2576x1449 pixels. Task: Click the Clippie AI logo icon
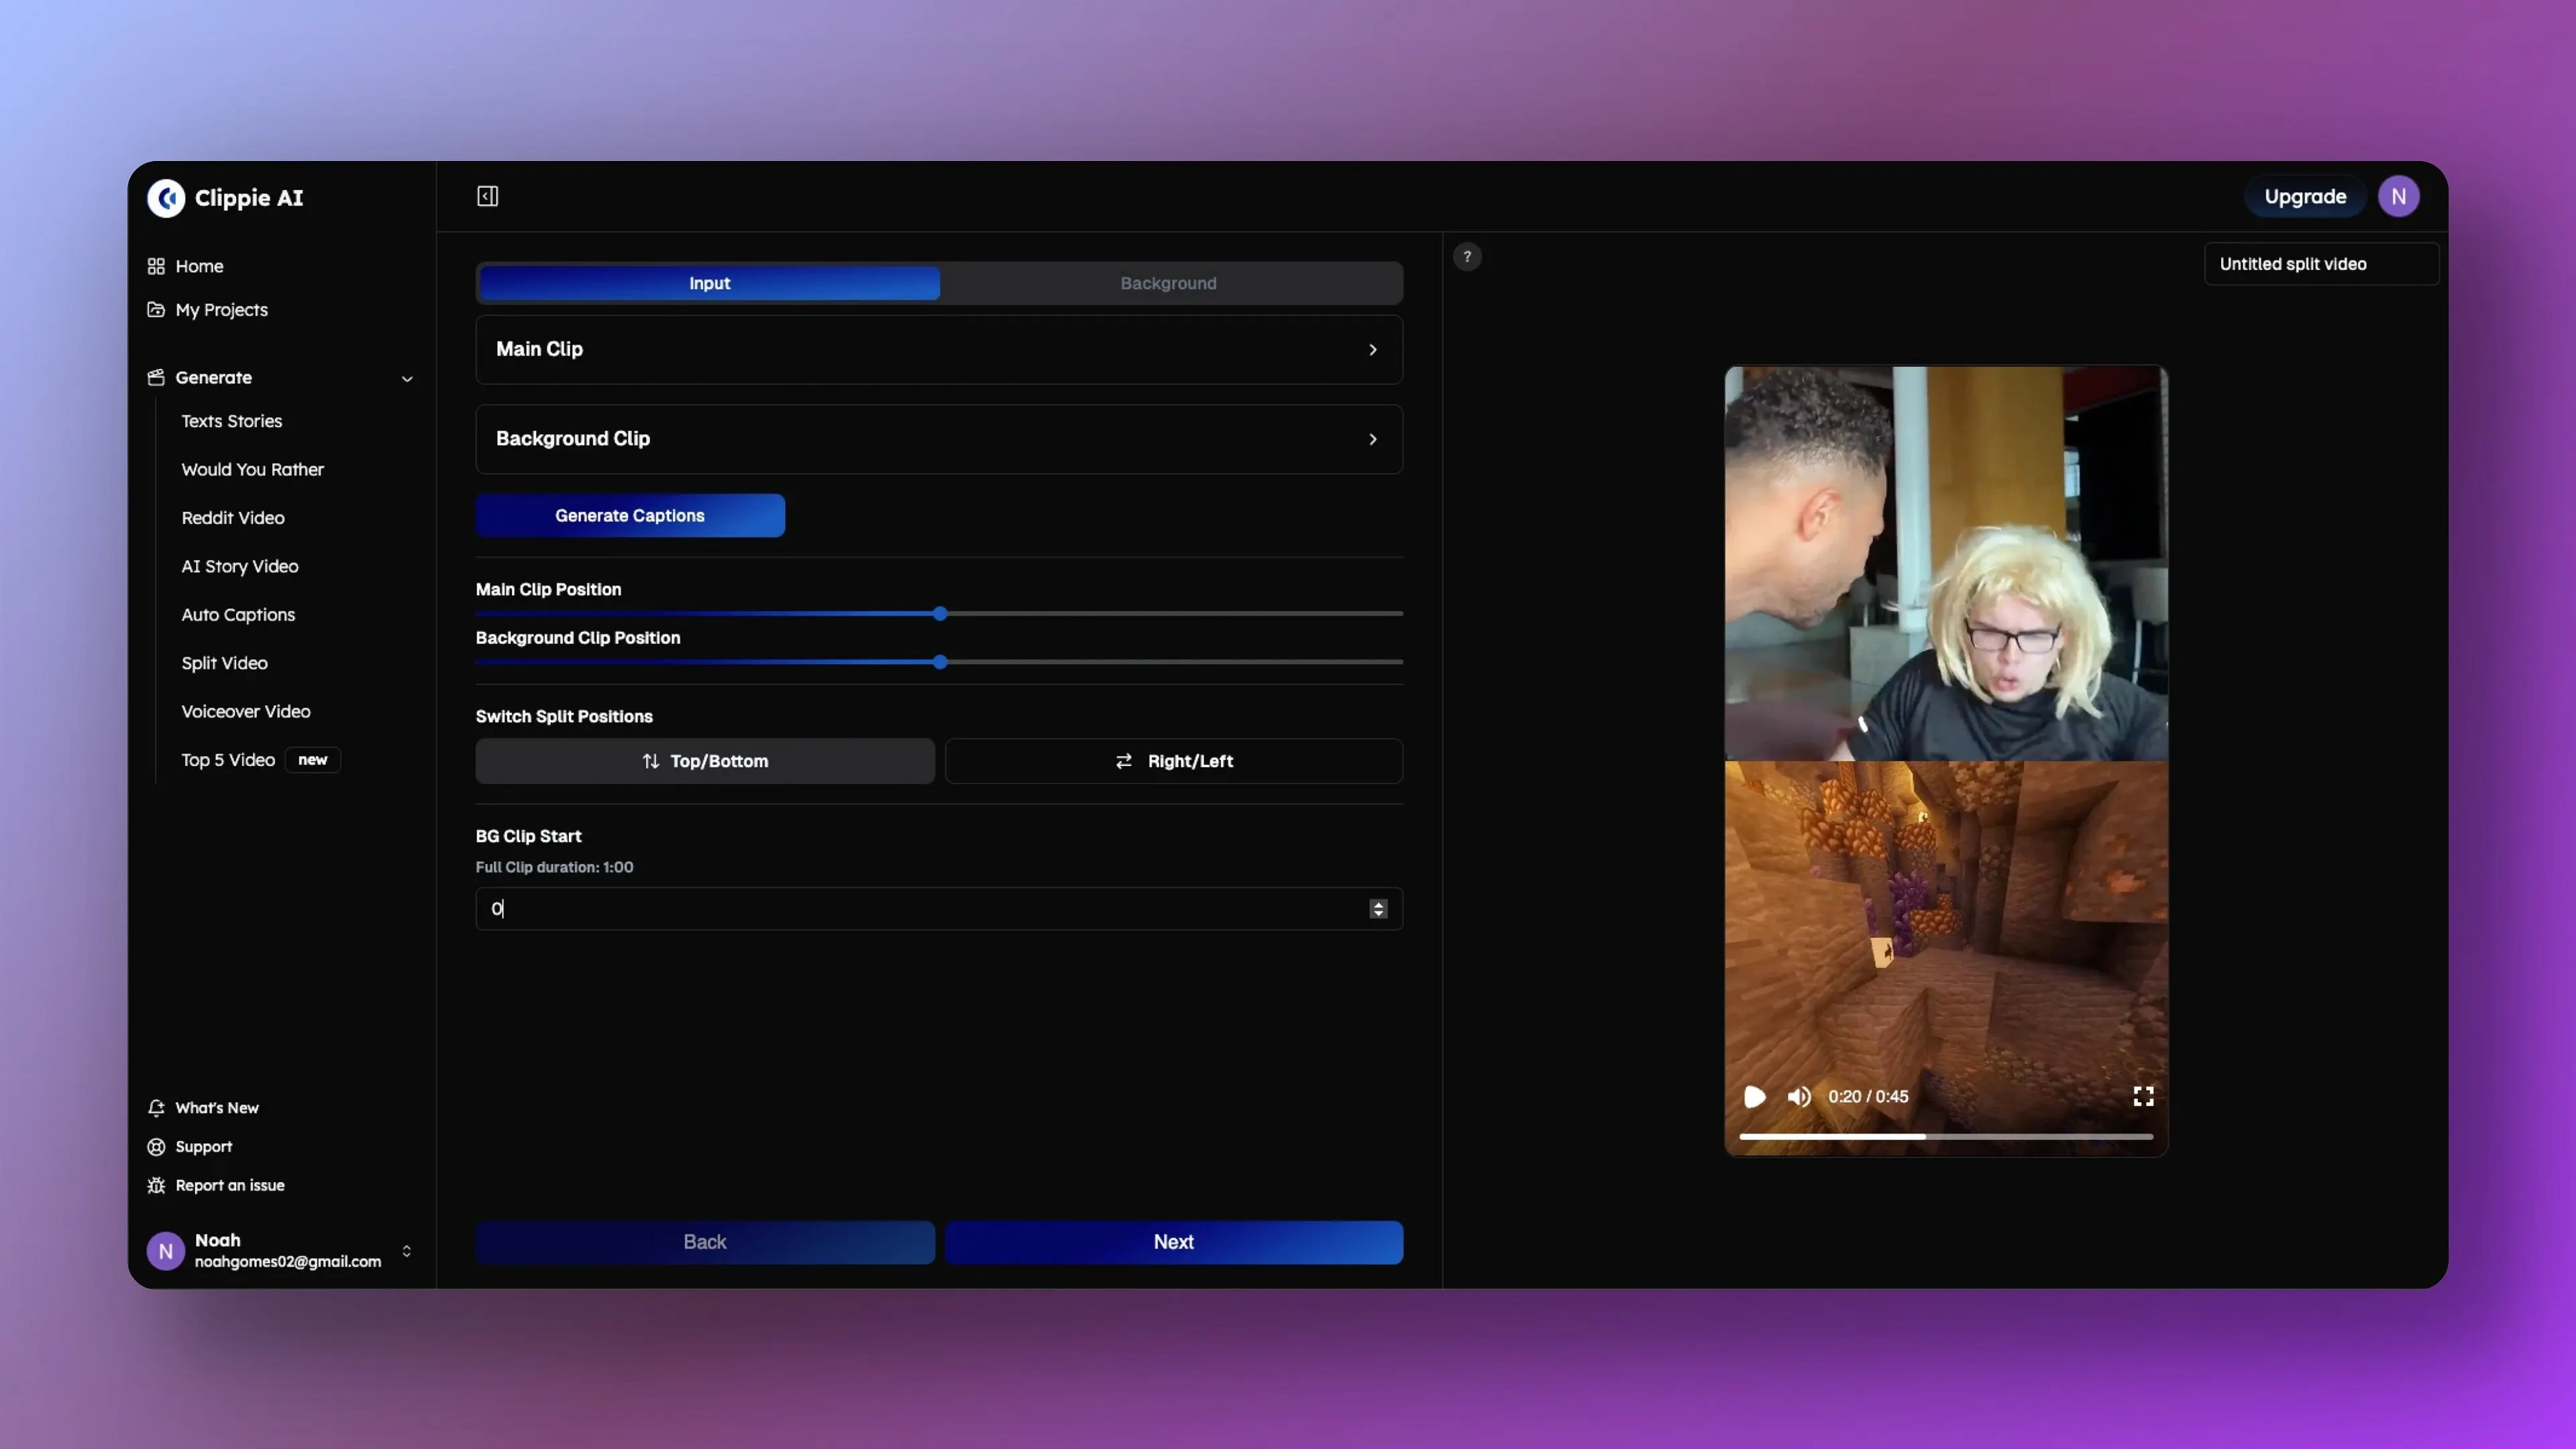(x=166, y=197)
